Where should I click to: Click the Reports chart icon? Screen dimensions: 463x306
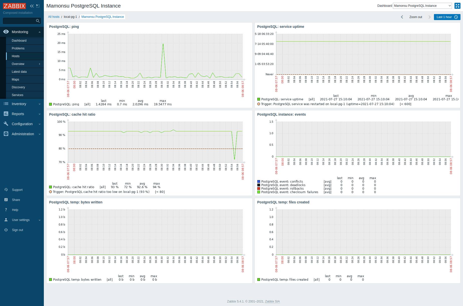point(6,114)
